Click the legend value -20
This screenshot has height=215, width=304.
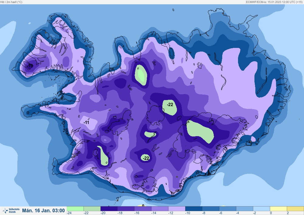pos(103,213)
